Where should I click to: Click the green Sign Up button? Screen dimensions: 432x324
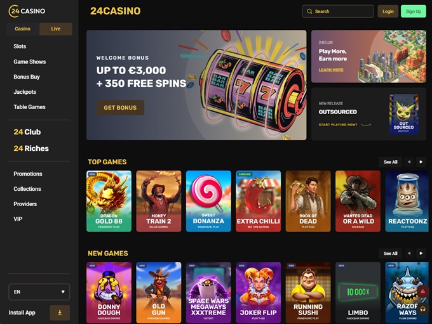(x=414, y=11)
